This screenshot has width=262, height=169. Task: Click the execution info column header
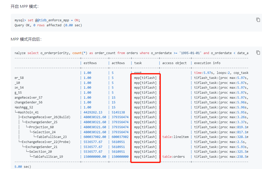coord(207,63)
